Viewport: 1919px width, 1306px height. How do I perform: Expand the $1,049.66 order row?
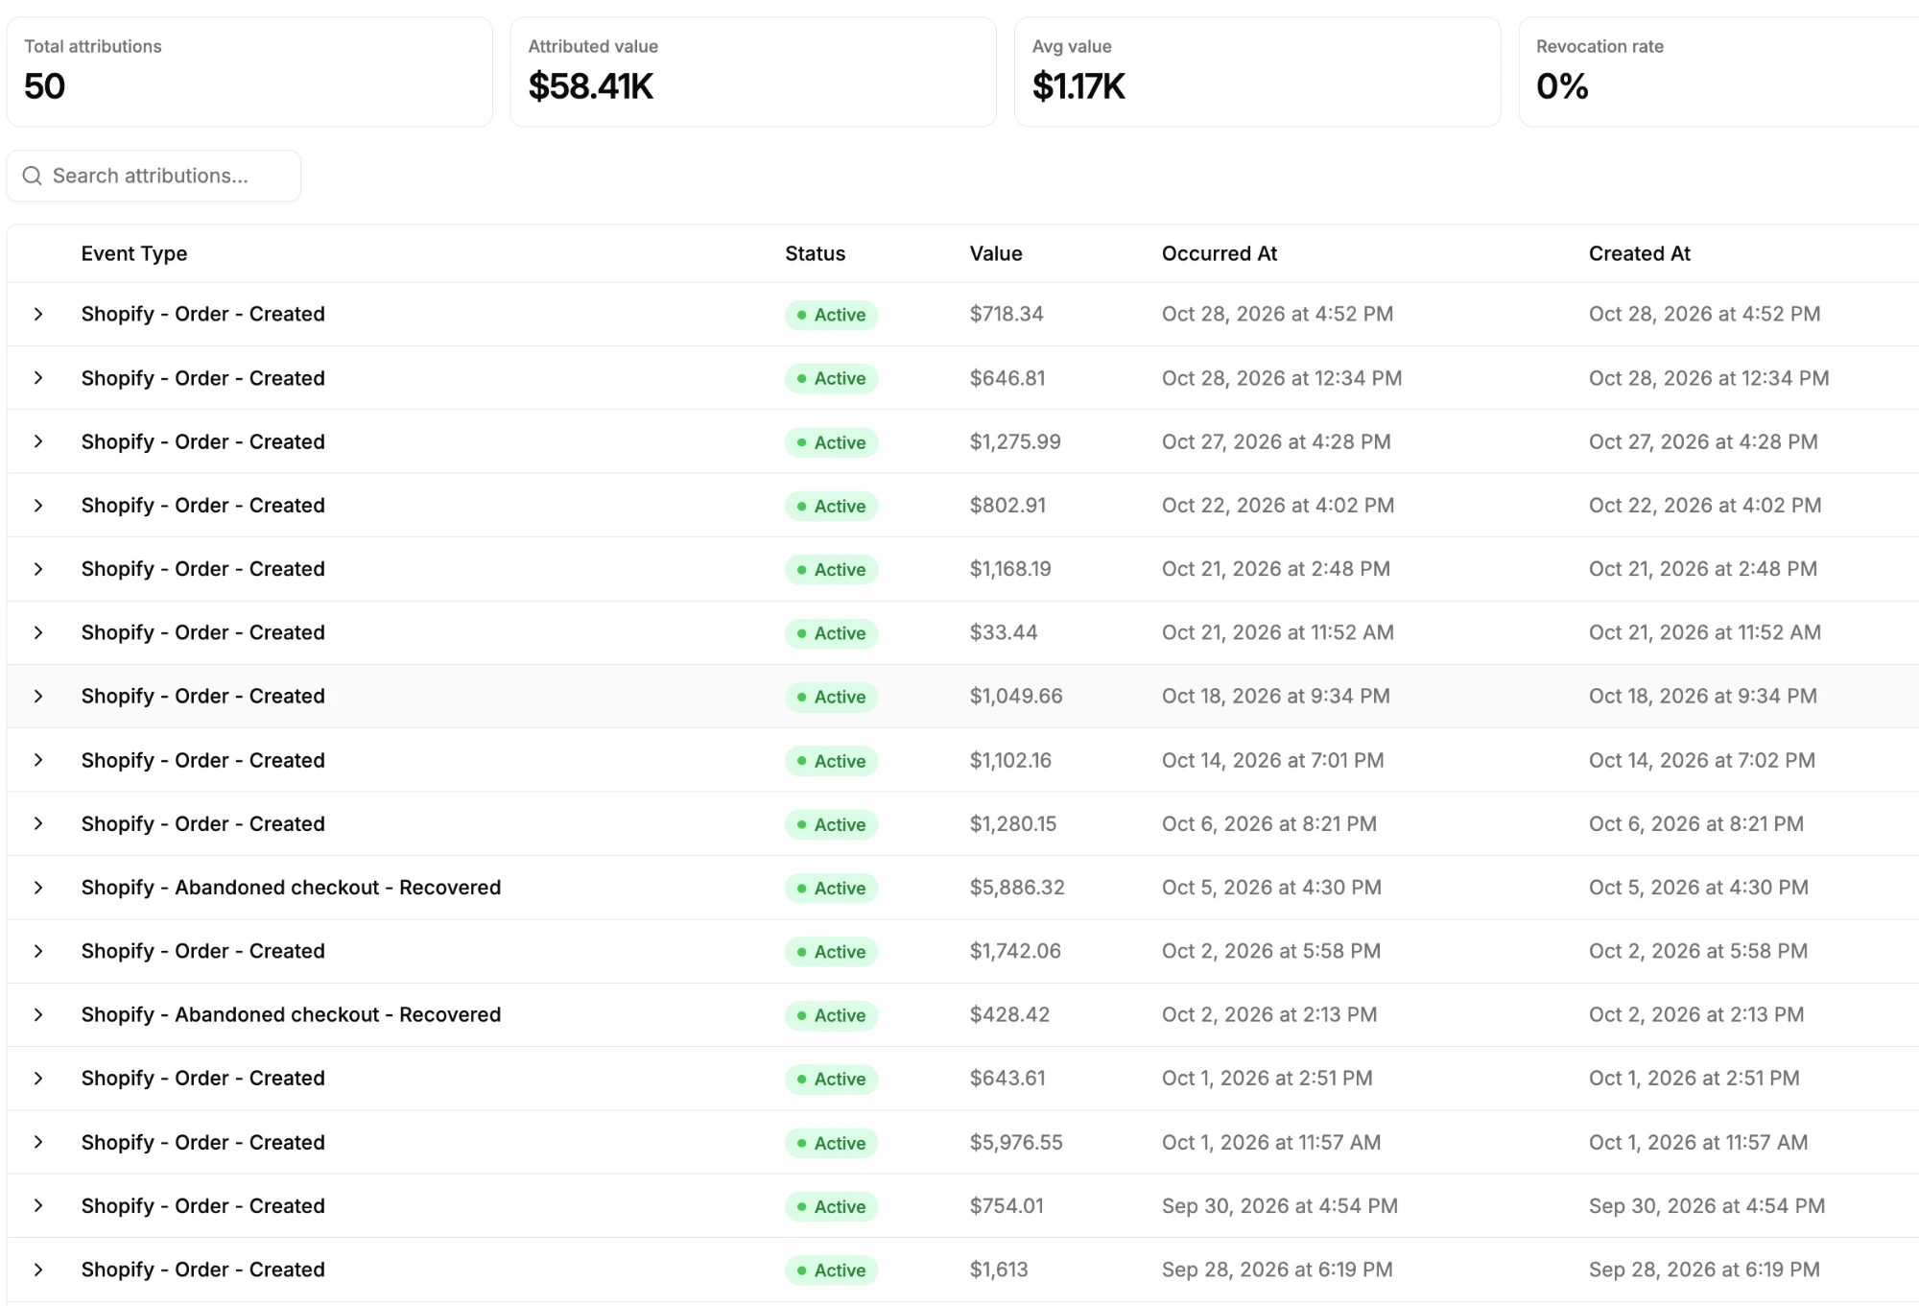[x=38, y=696]
